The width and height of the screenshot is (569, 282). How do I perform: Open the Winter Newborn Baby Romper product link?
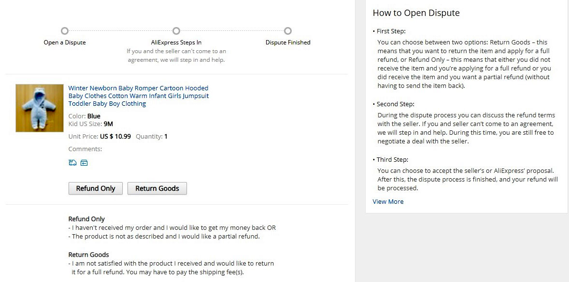pos(139,96)
